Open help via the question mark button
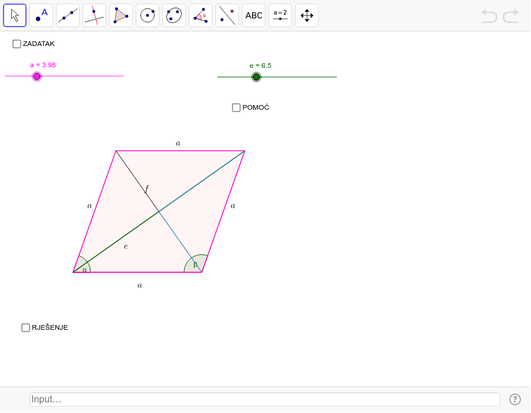Viewport: 531px width, 413px height. [516, 399]
